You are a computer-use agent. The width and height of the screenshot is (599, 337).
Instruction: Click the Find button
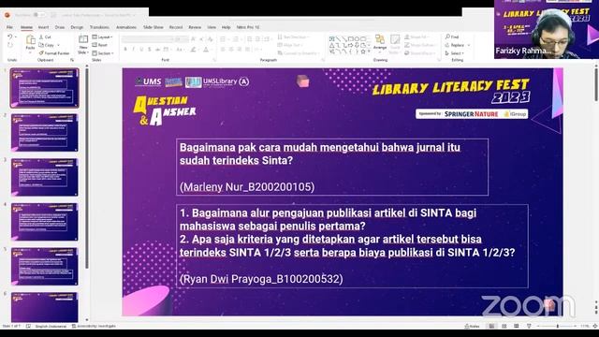452,37
